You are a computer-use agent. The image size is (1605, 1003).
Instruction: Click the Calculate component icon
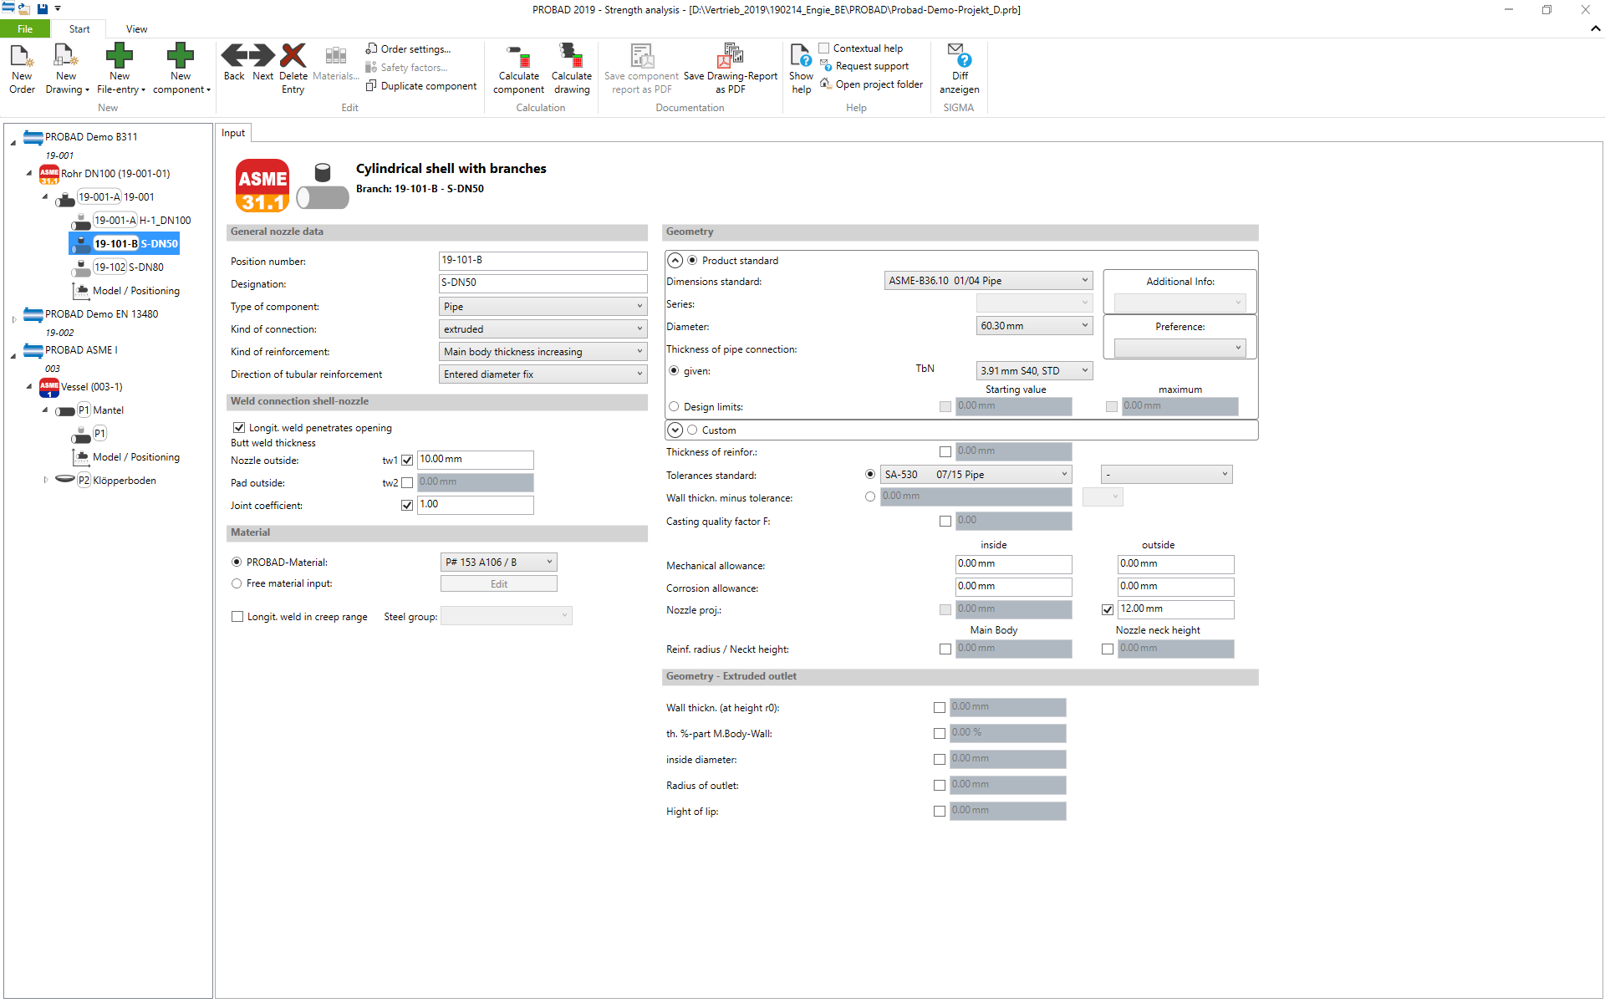[518, 57]
